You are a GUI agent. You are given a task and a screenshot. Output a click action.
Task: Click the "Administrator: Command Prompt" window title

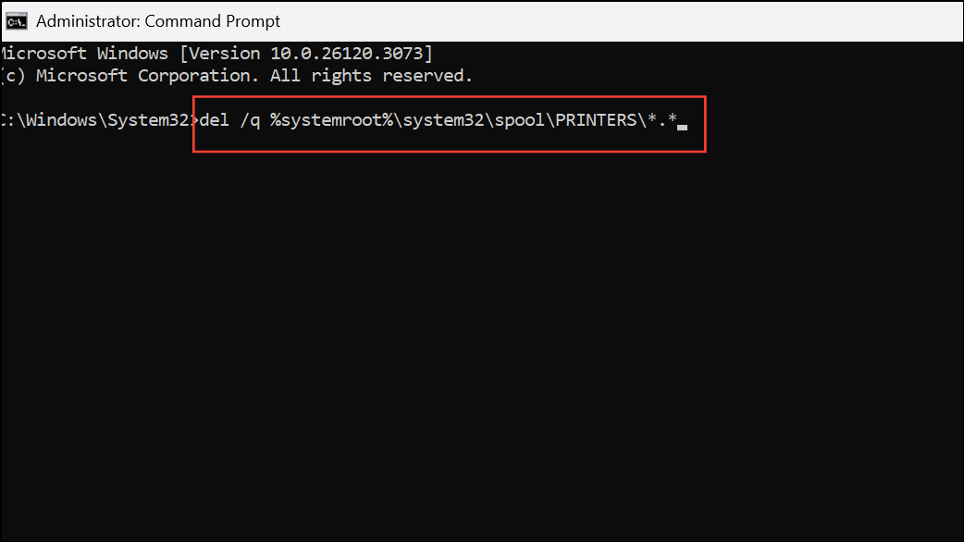158,20
